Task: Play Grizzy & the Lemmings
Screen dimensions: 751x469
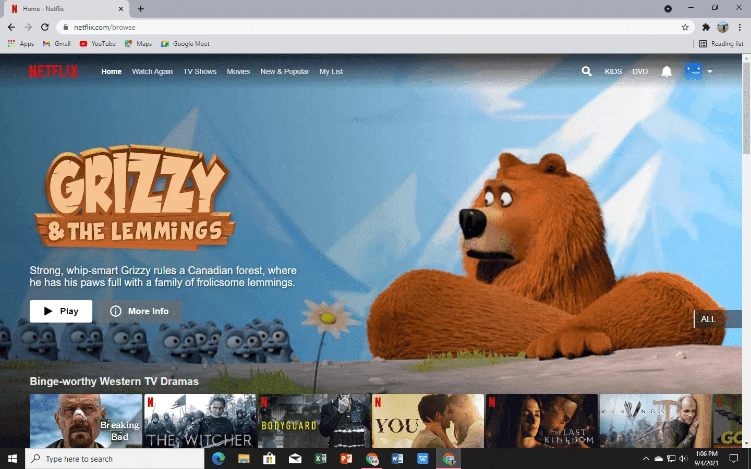Action: pos(61,311)
